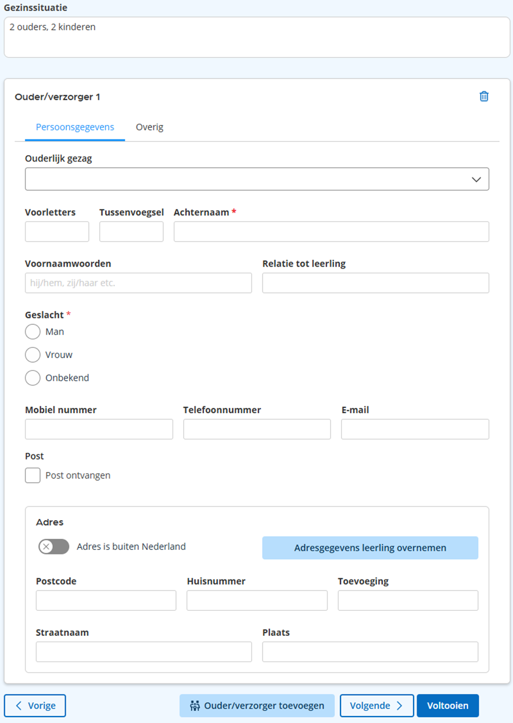The height and width of the screenshot is (723, 513).
Task: Click the Gezinssituatie text area
Action: coord(257,37)
